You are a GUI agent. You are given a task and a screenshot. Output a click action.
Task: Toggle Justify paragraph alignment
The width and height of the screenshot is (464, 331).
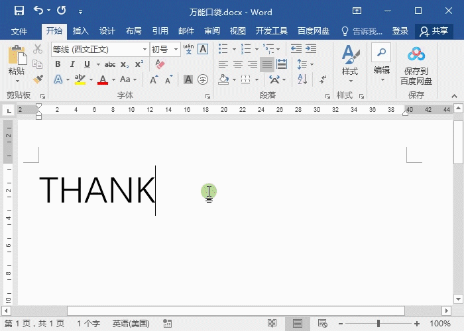tap(267, 64)
